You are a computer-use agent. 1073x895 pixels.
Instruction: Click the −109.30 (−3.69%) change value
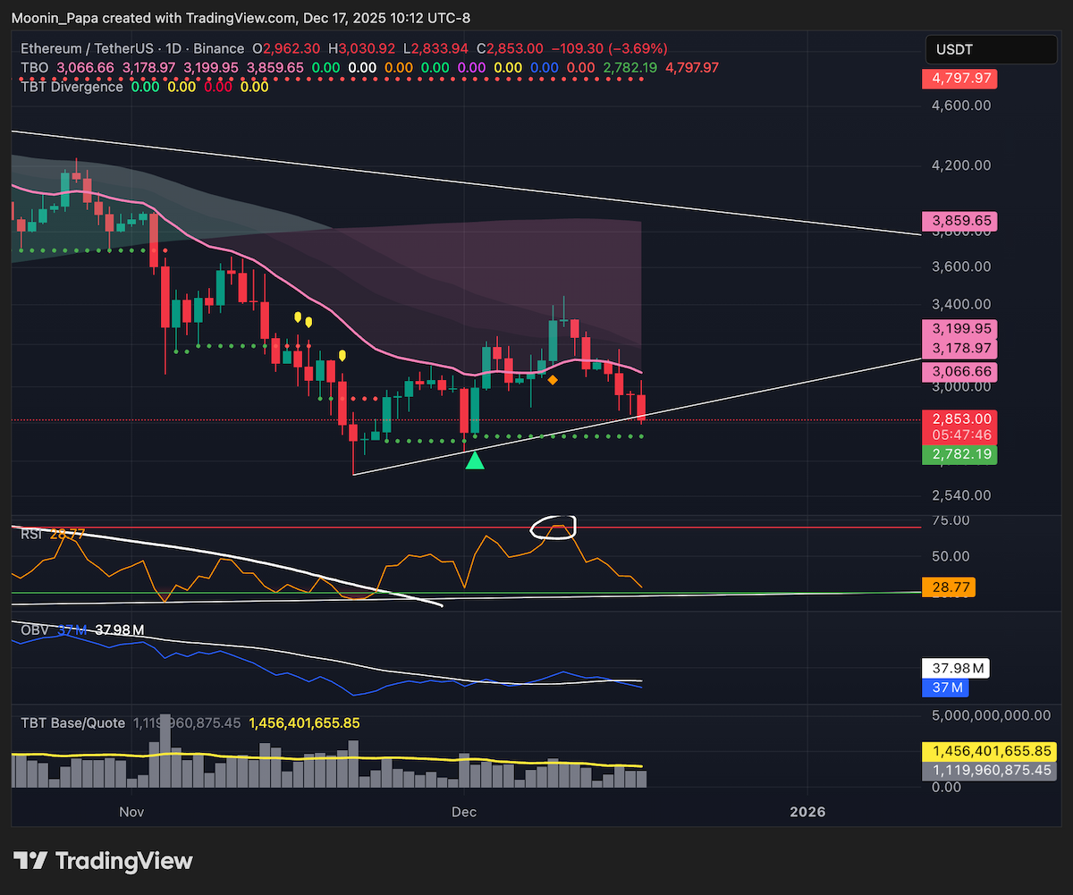611,48
